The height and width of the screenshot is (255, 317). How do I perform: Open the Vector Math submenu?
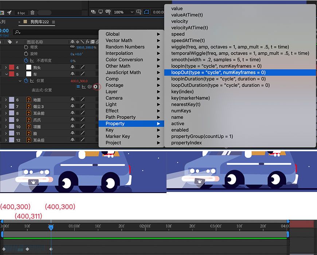[131, 40]
